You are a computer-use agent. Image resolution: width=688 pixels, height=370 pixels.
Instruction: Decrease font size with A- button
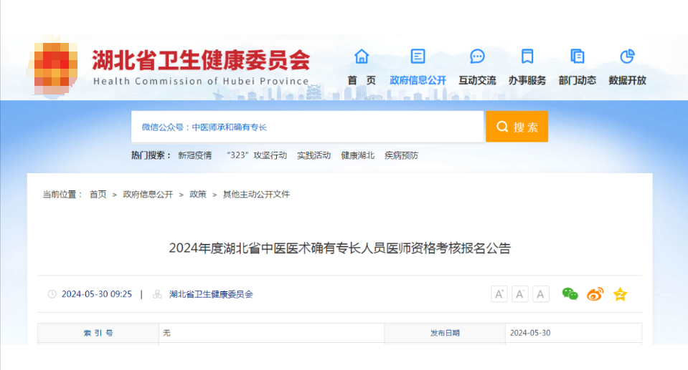click(520, 294)
